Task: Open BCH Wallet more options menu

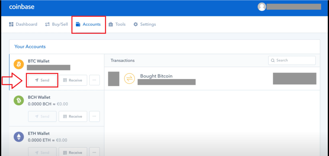Action: point(94,117)
